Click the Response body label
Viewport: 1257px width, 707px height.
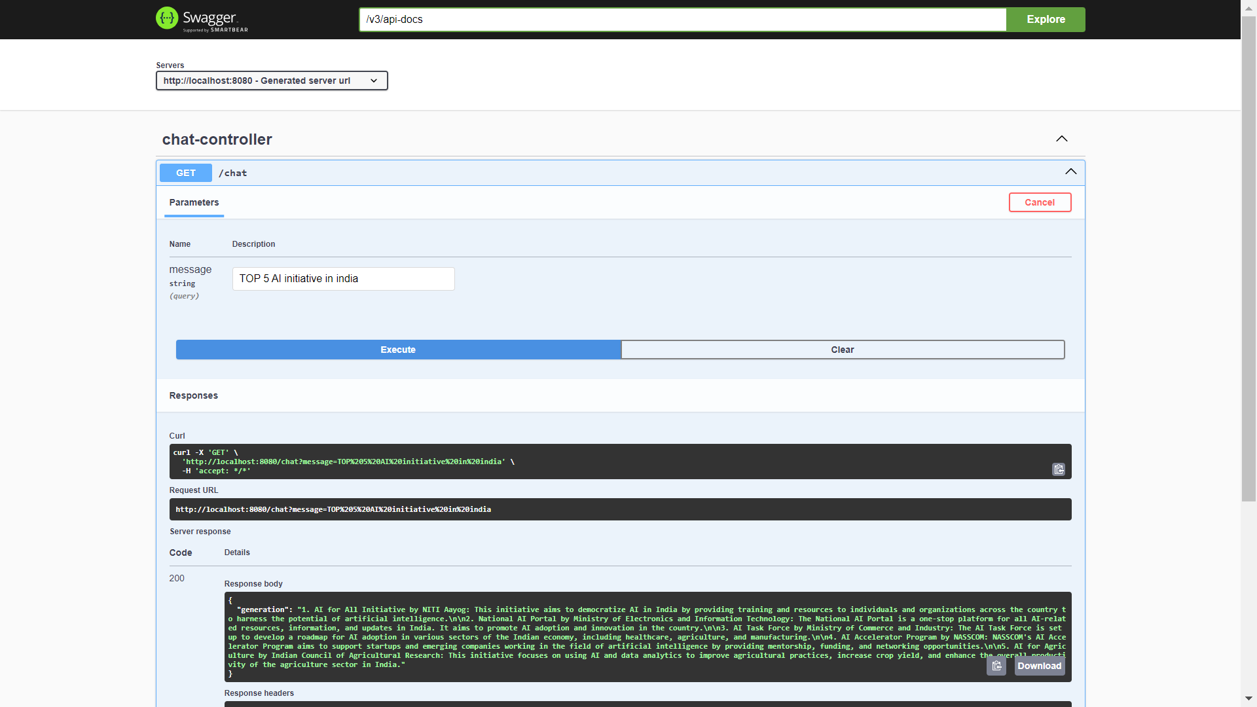[253, 584]
